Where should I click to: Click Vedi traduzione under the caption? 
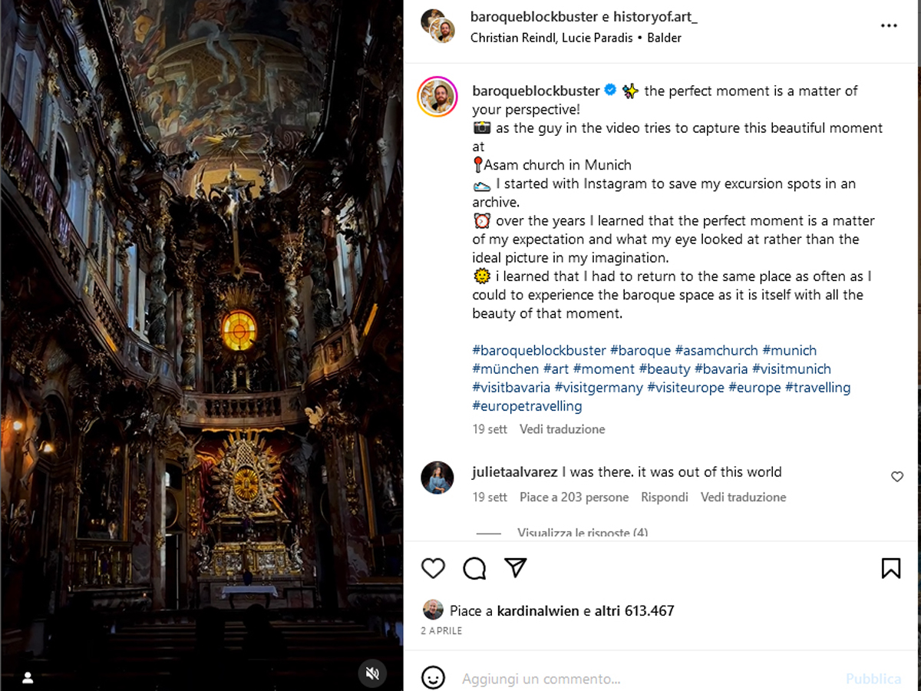(x=562, y=429)
